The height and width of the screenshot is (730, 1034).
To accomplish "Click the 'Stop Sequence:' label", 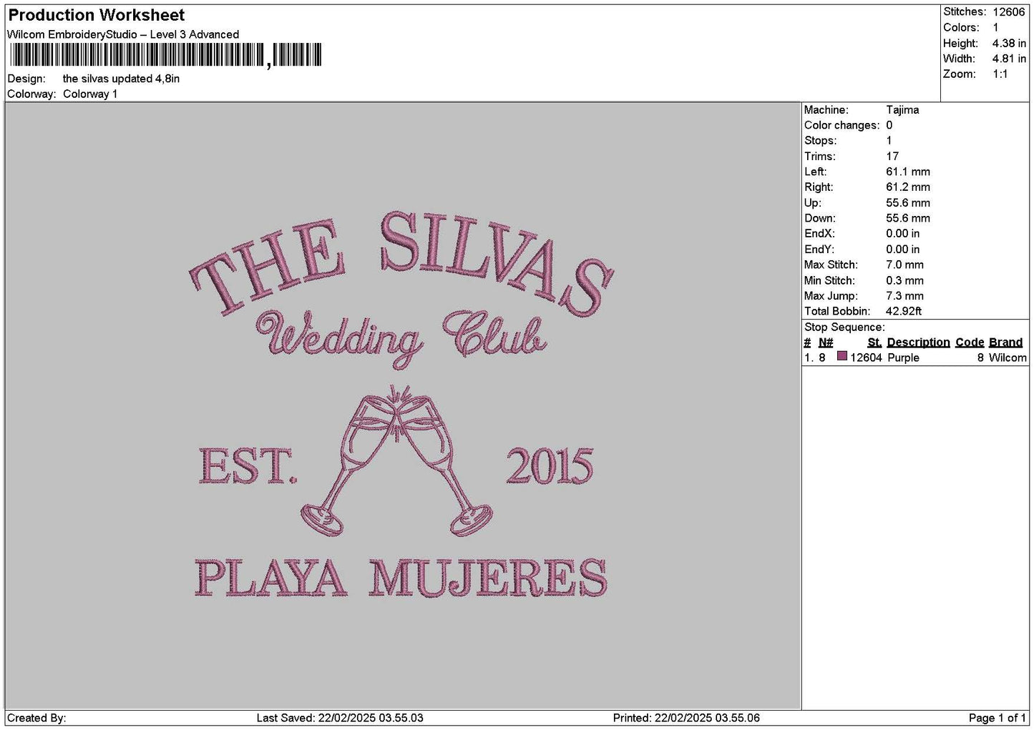I will coord(844,327).
